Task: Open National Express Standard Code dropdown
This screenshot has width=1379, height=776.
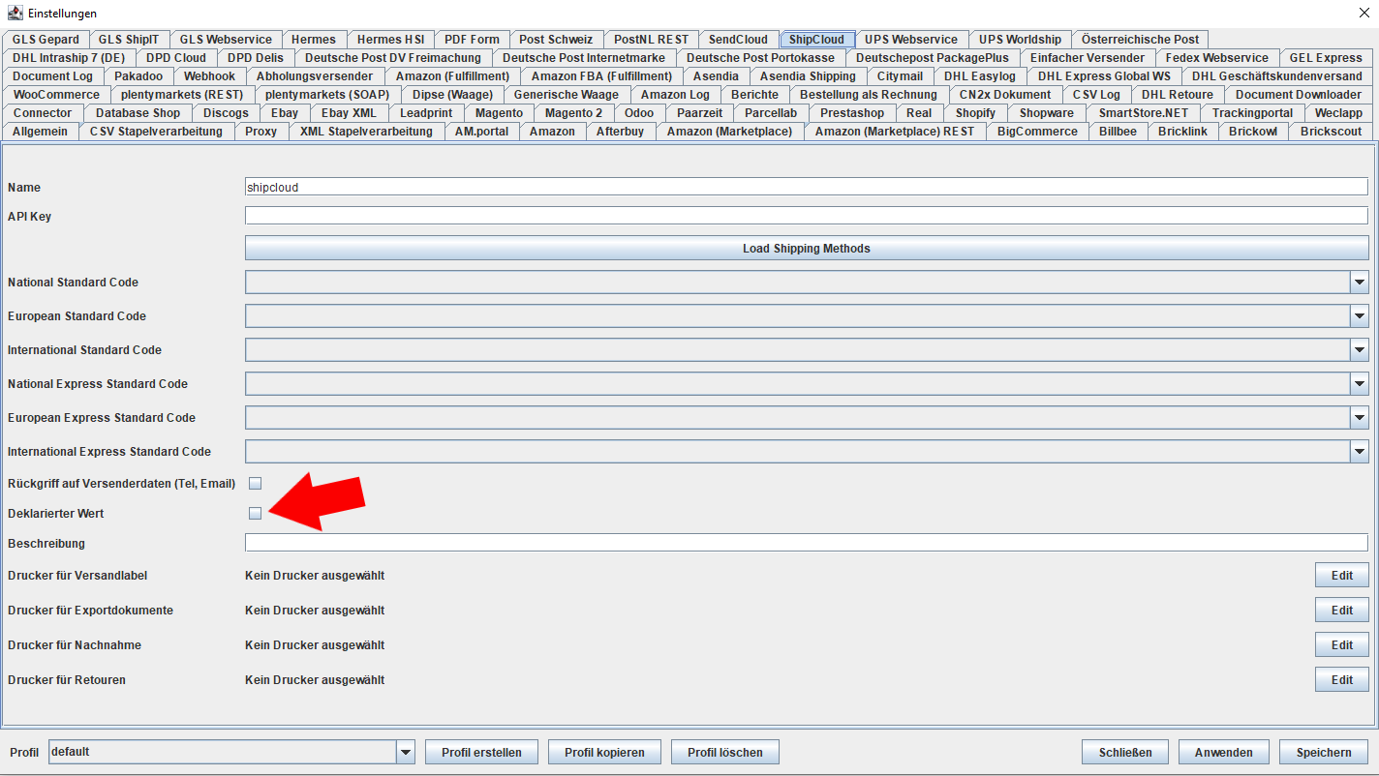Action: (x=1360, y=384)
